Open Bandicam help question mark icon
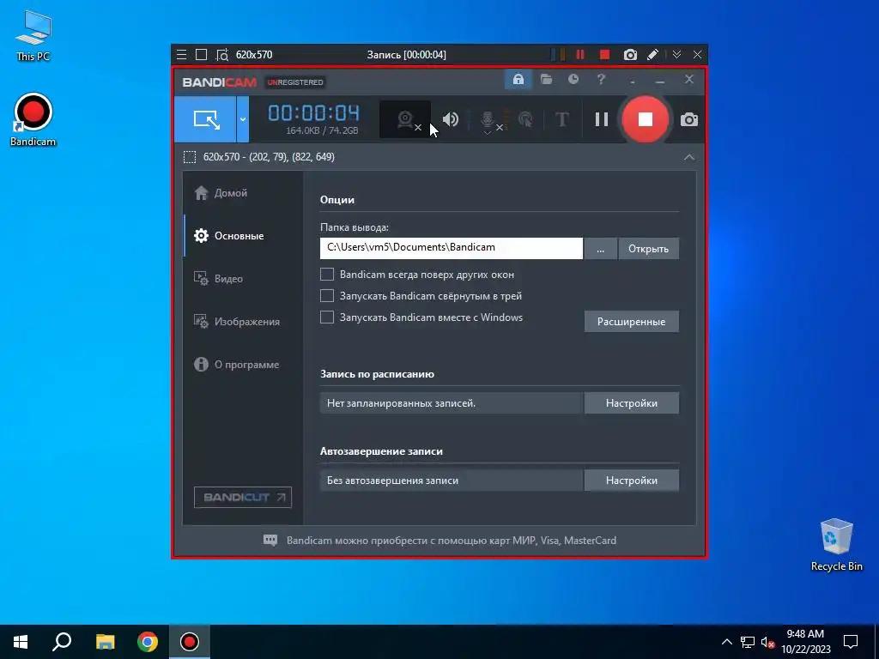 [601, 80]
